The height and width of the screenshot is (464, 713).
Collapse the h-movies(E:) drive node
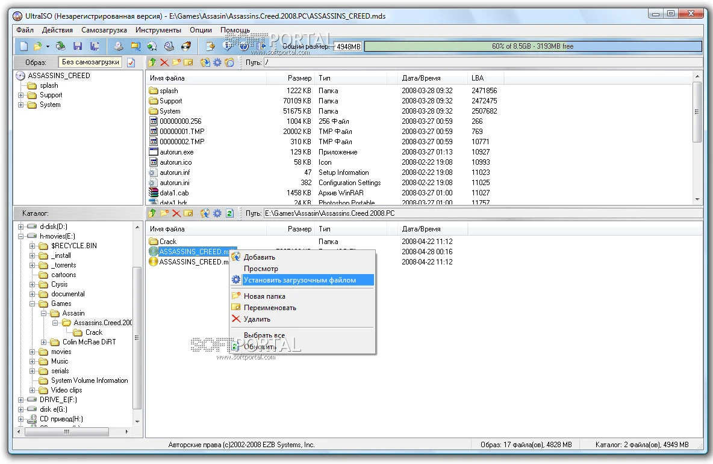pyautogui.click(x=22, y=236)
